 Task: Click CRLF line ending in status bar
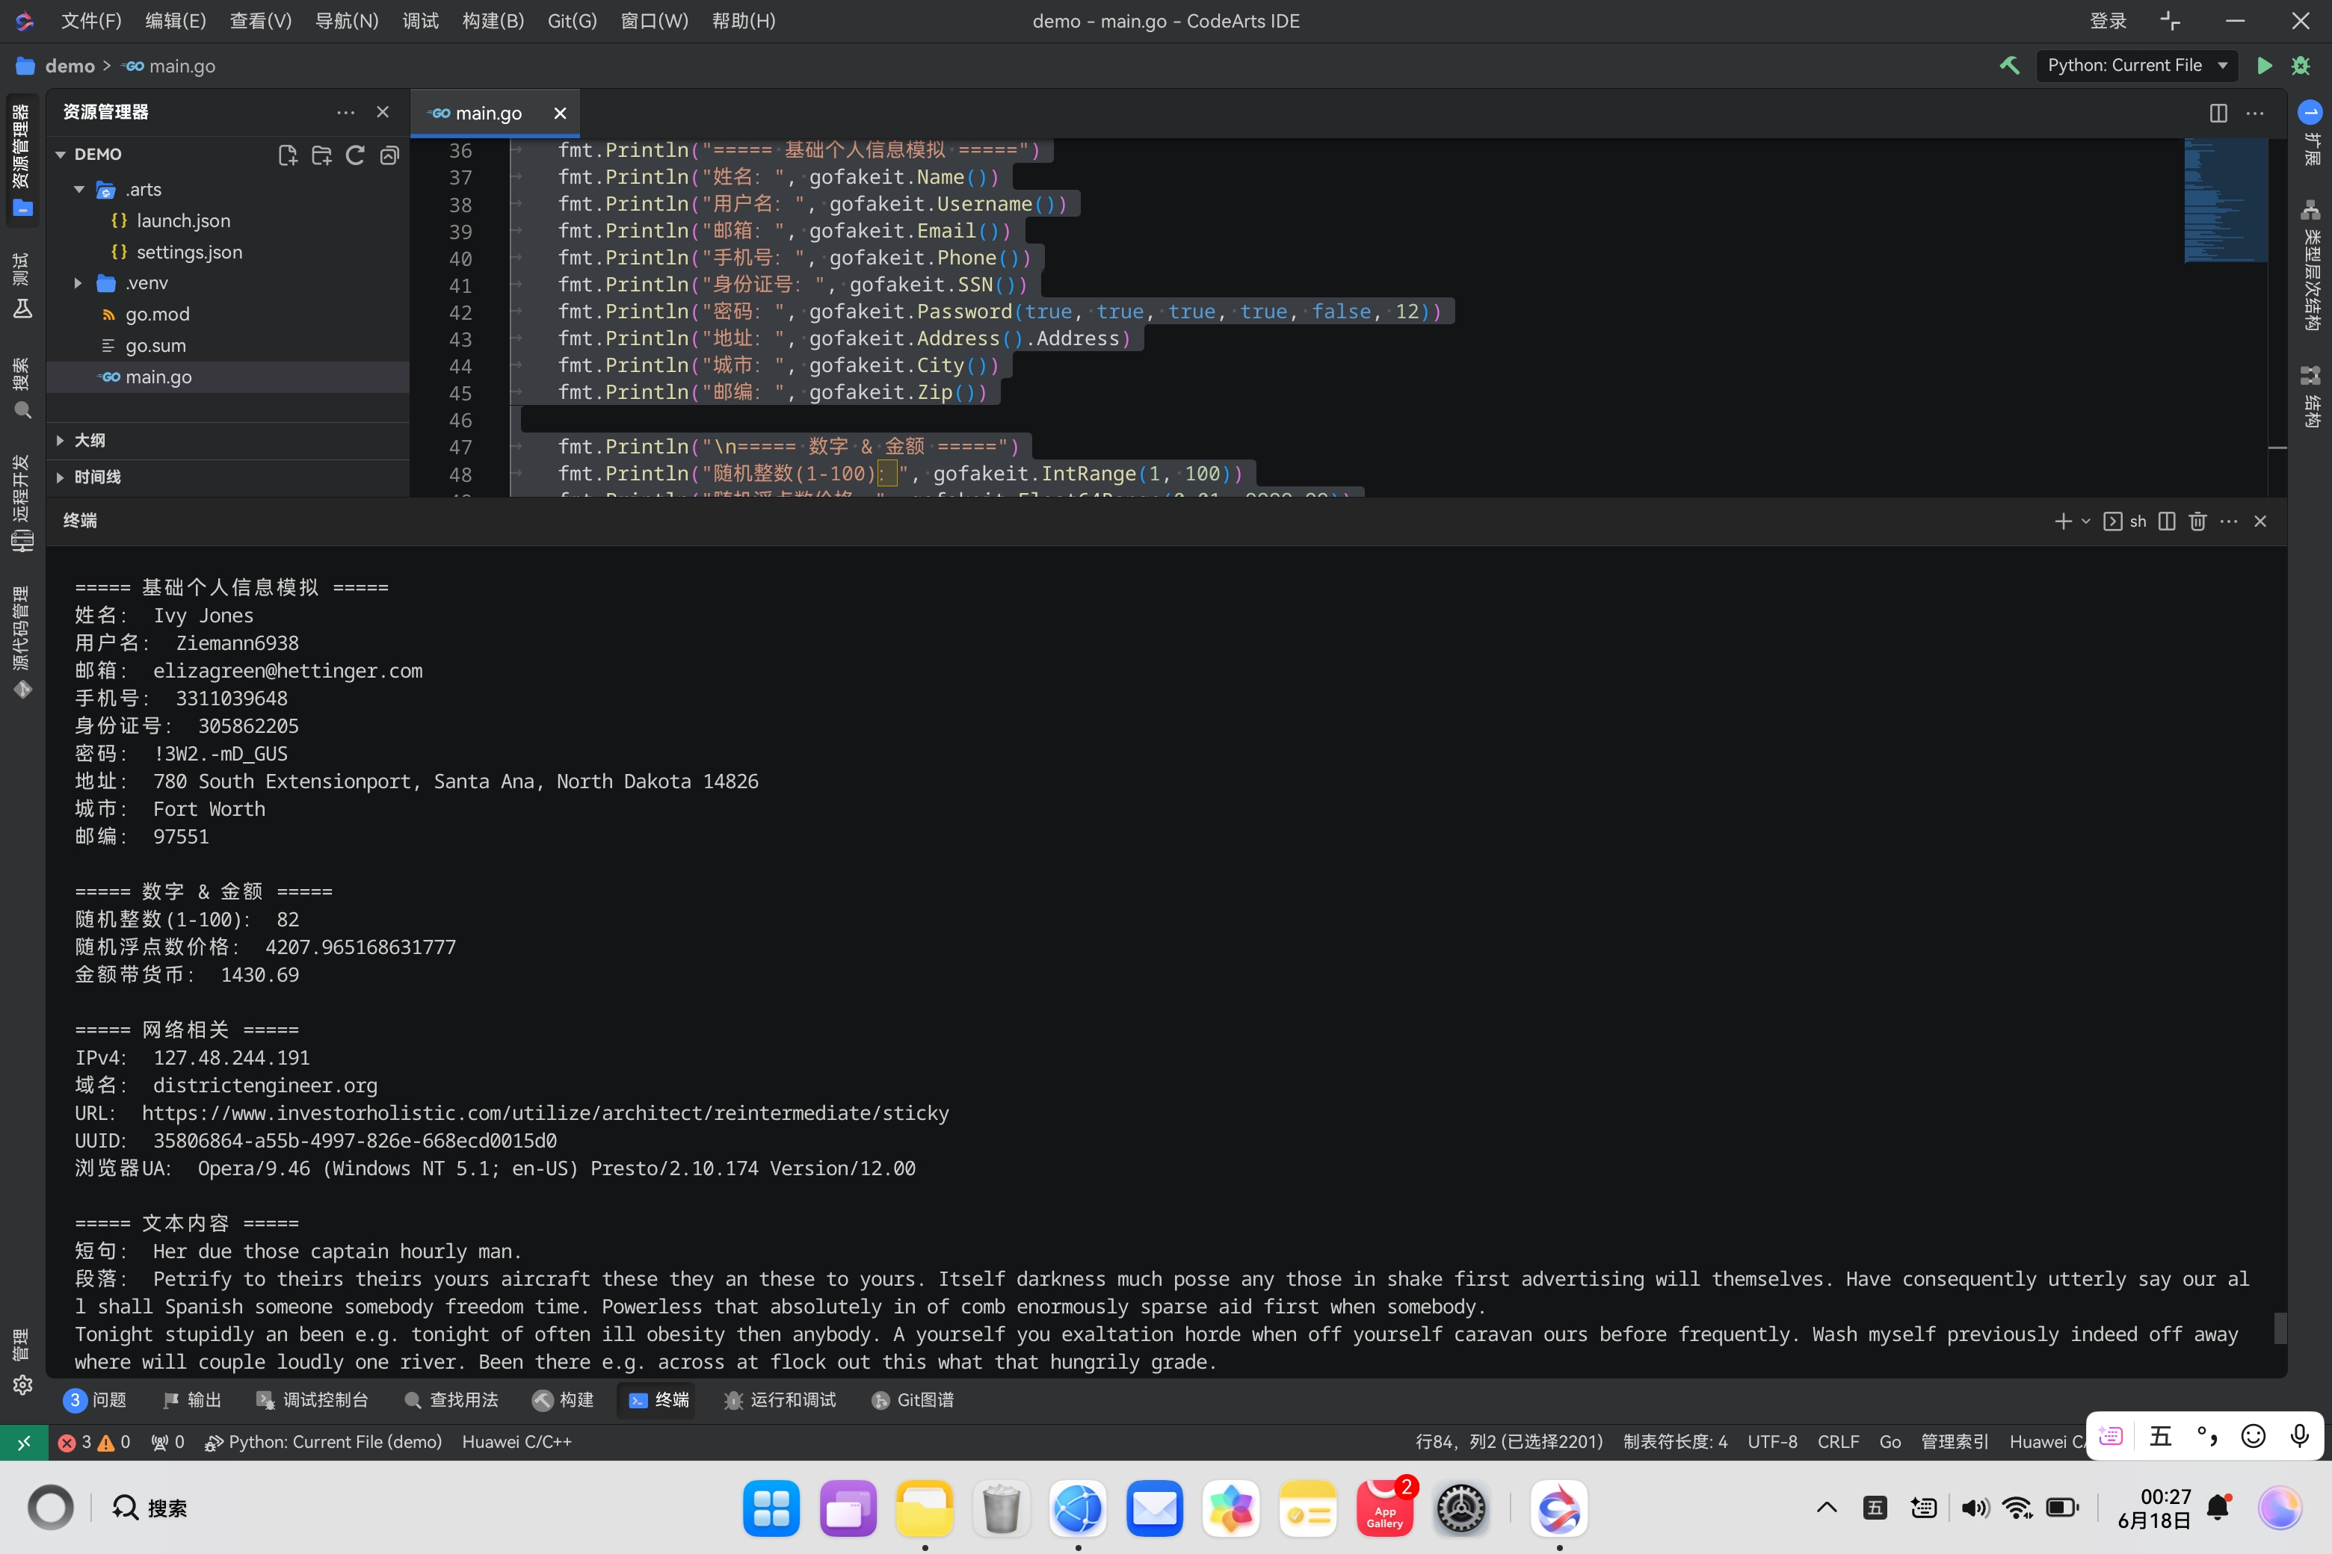pyautogui.click(x=1838, y=1442)
